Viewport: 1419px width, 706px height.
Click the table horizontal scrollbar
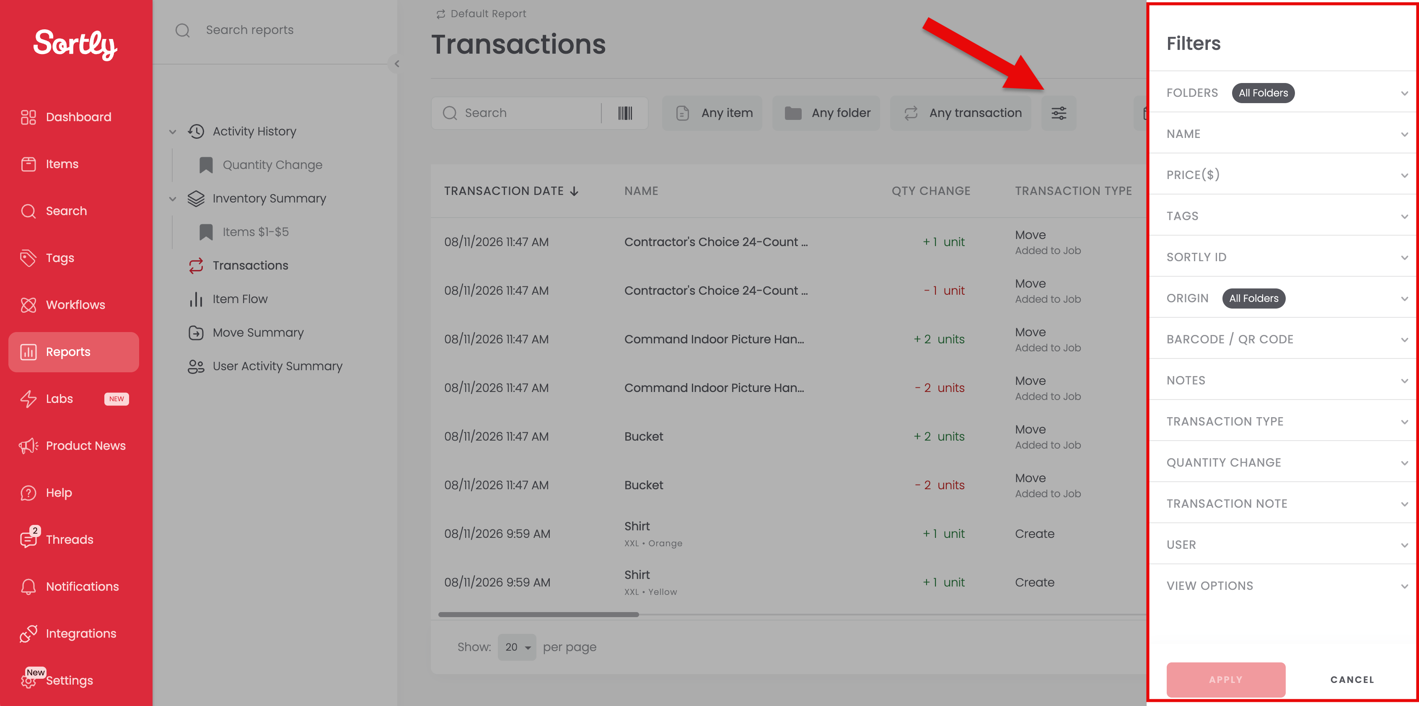pos(538,615)
